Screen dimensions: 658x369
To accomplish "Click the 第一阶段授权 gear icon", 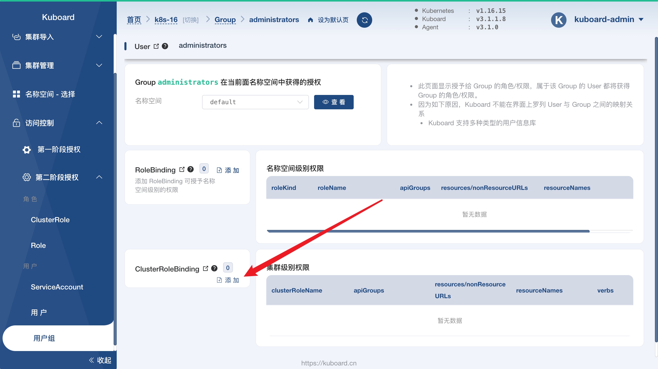I will (27, 150).
